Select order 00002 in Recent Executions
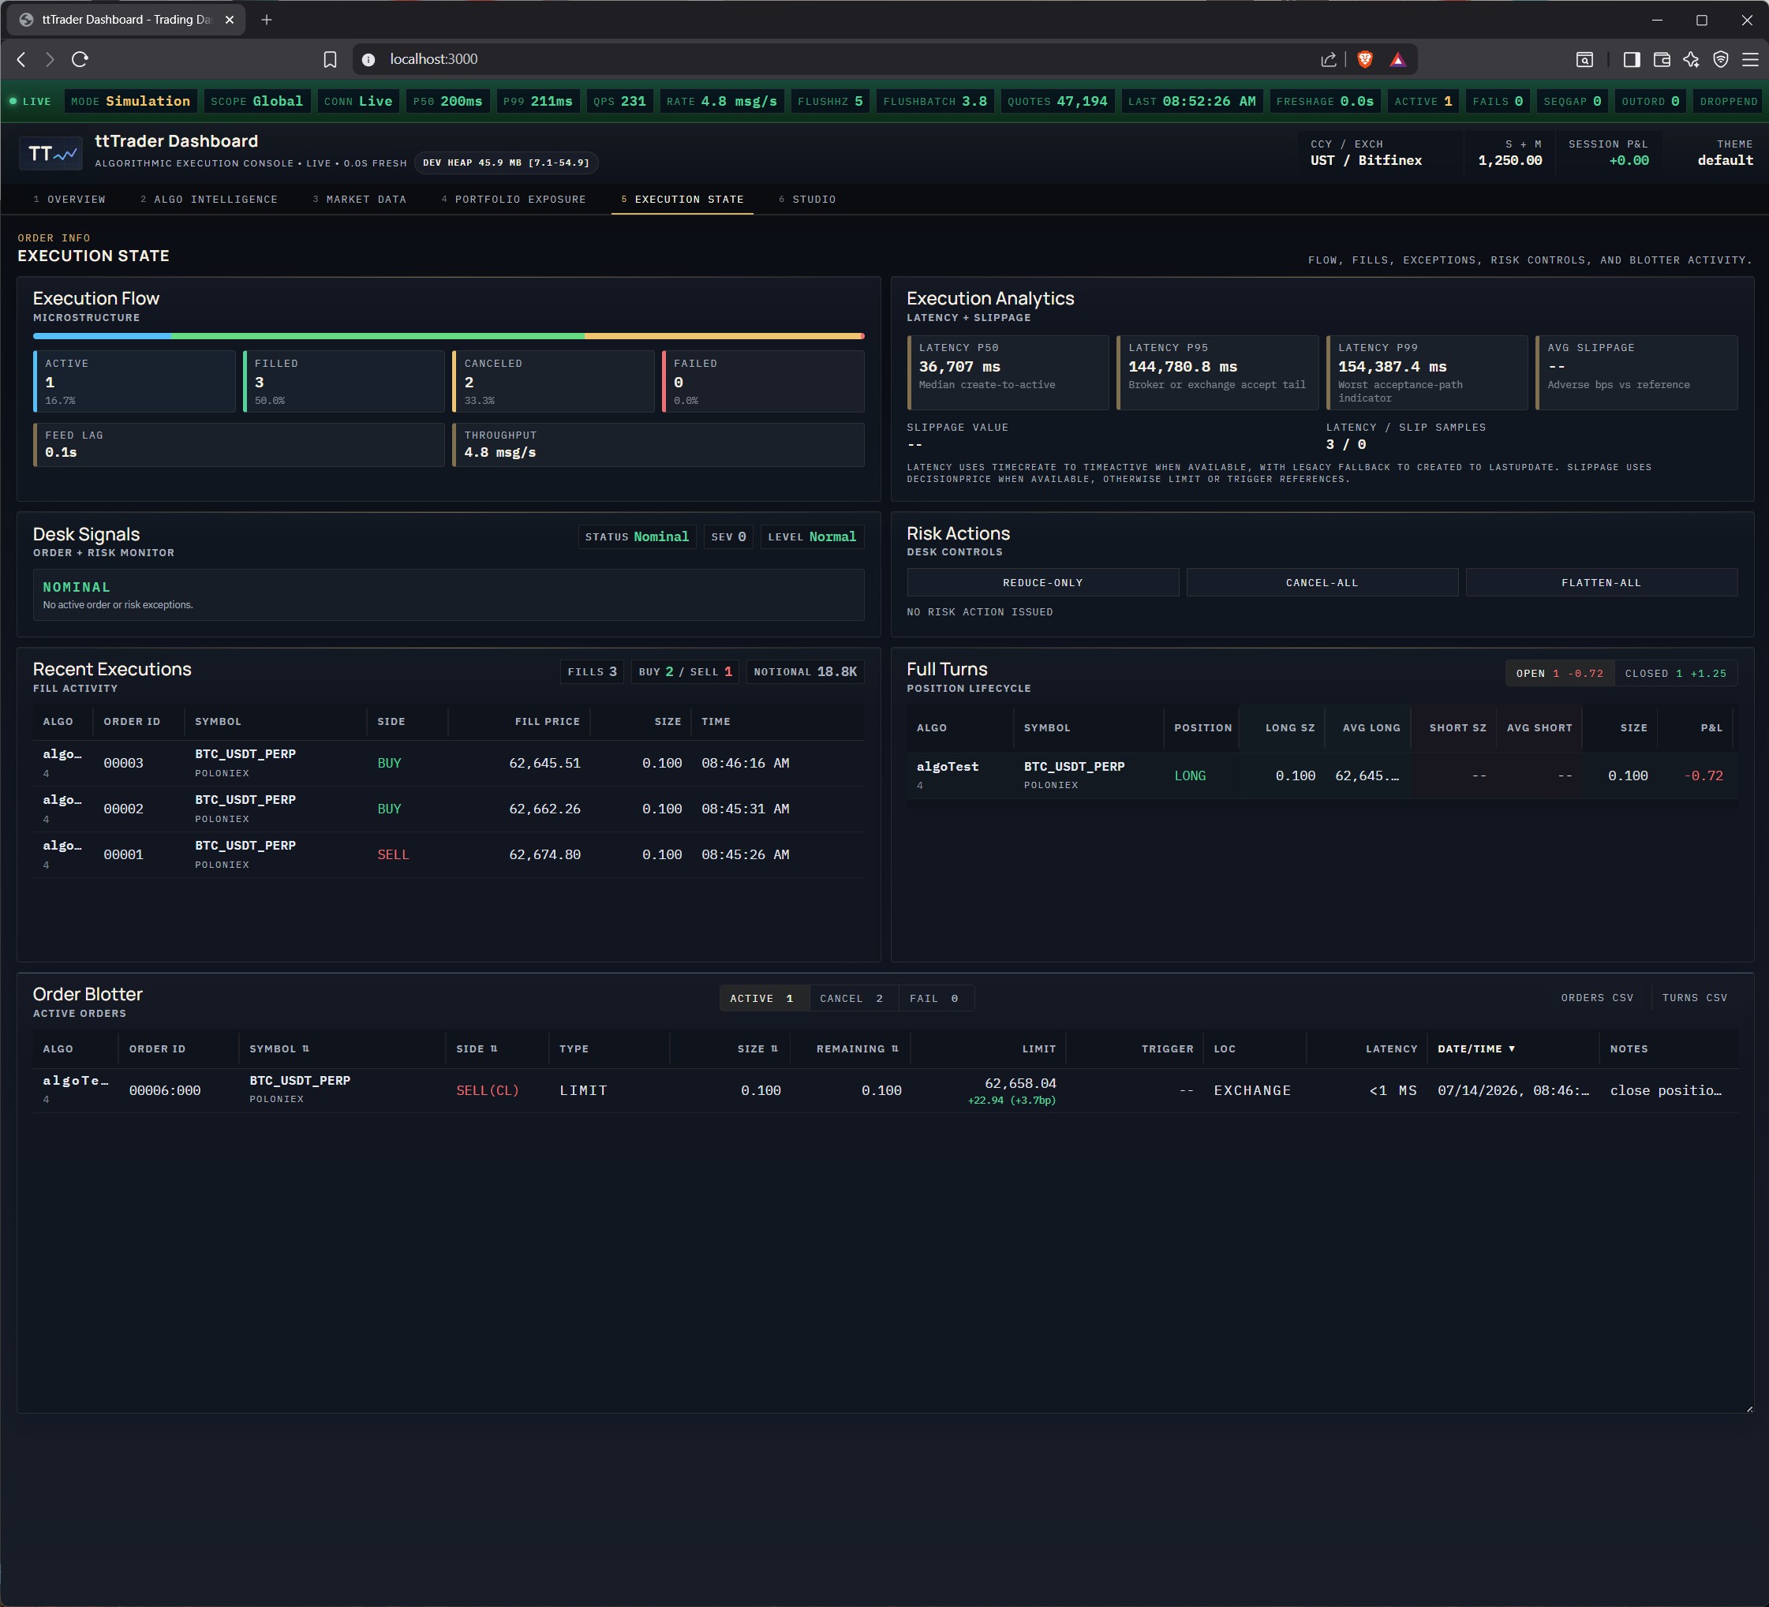 pyautogui.click(x=448, y=809)
